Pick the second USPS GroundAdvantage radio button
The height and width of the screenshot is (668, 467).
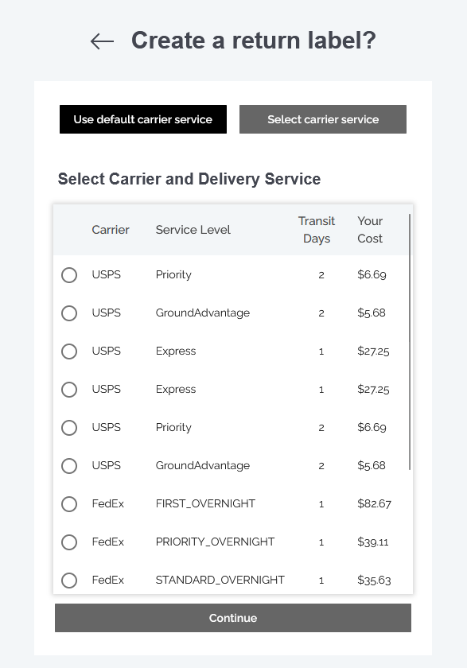(x=69, y=466)
